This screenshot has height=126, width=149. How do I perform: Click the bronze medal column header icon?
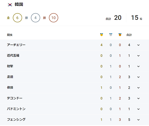point(120,35)
